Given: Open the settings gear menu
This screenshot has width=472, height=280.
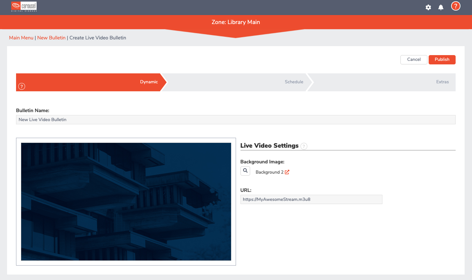Looking at the screenshot, I should tap(428, 7).
